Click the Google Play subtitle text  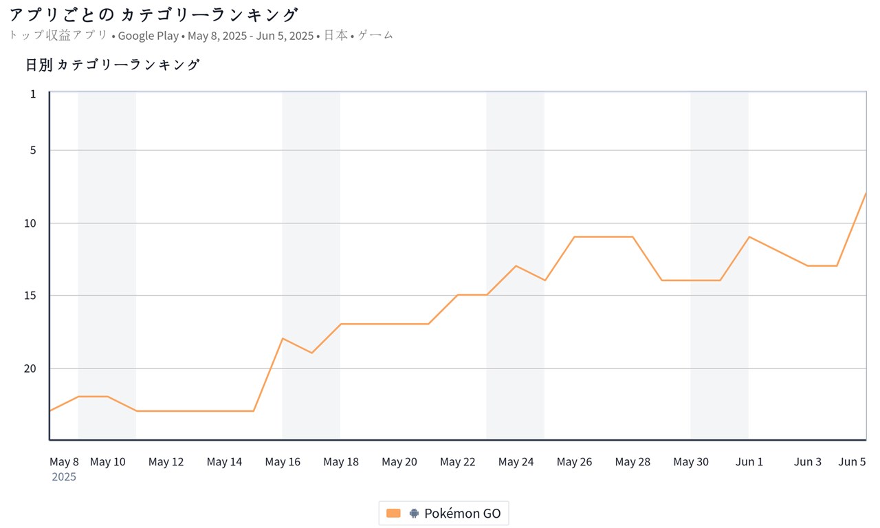148,36
